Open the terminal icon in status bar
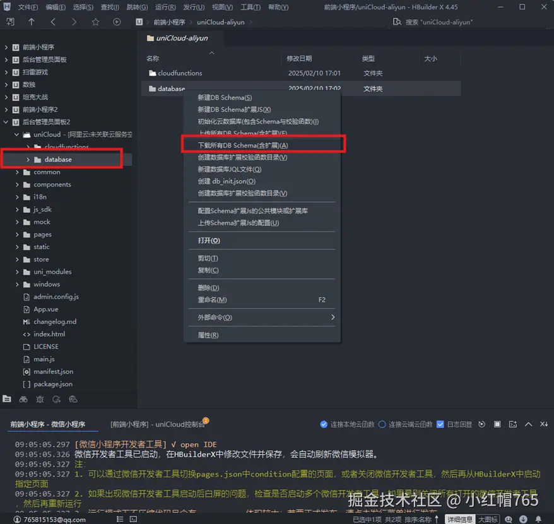Screen dimensions: 554x524 click(x=133, y=519)
